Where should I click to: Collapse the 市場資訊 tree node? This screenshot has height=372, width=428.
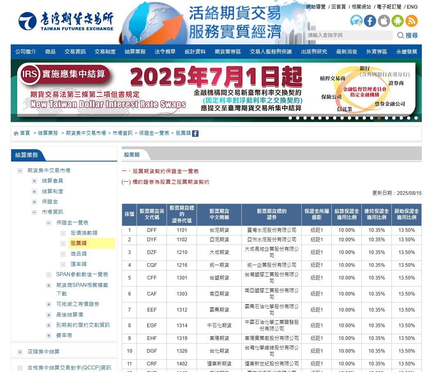coord(35,212)
